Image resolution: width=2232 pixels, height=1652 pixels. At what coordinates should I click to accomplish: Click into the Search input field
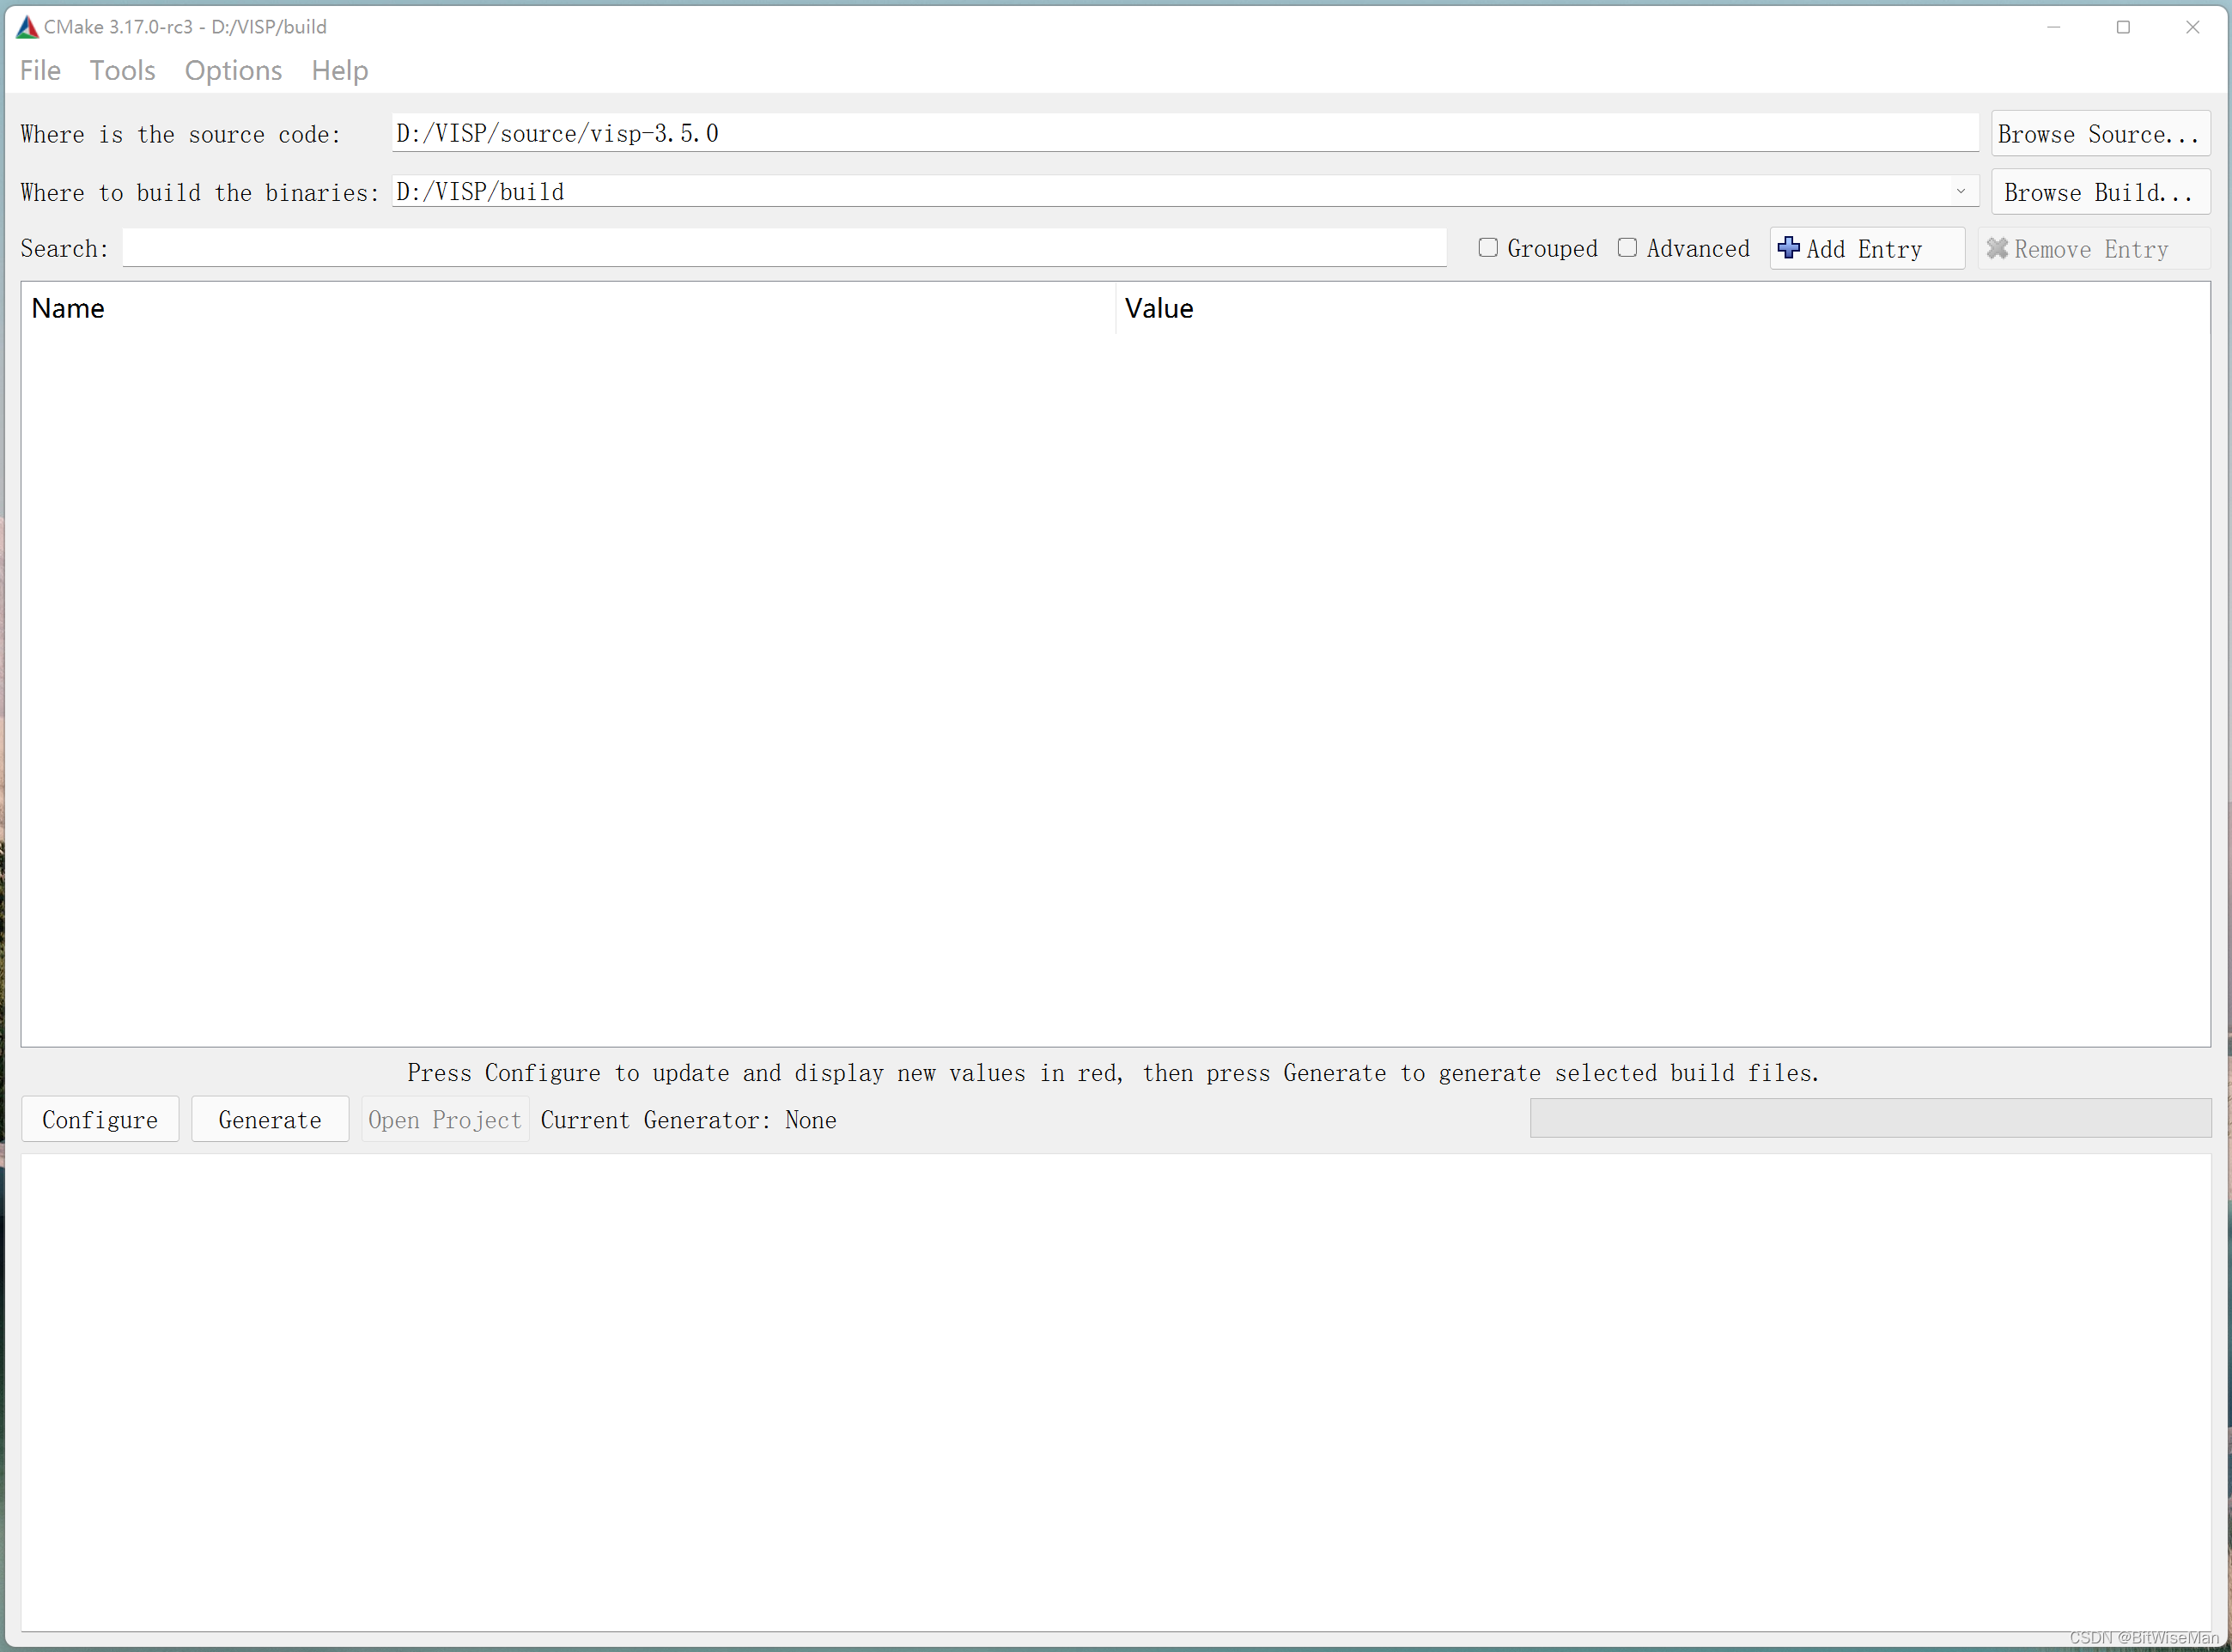point(783,247)
